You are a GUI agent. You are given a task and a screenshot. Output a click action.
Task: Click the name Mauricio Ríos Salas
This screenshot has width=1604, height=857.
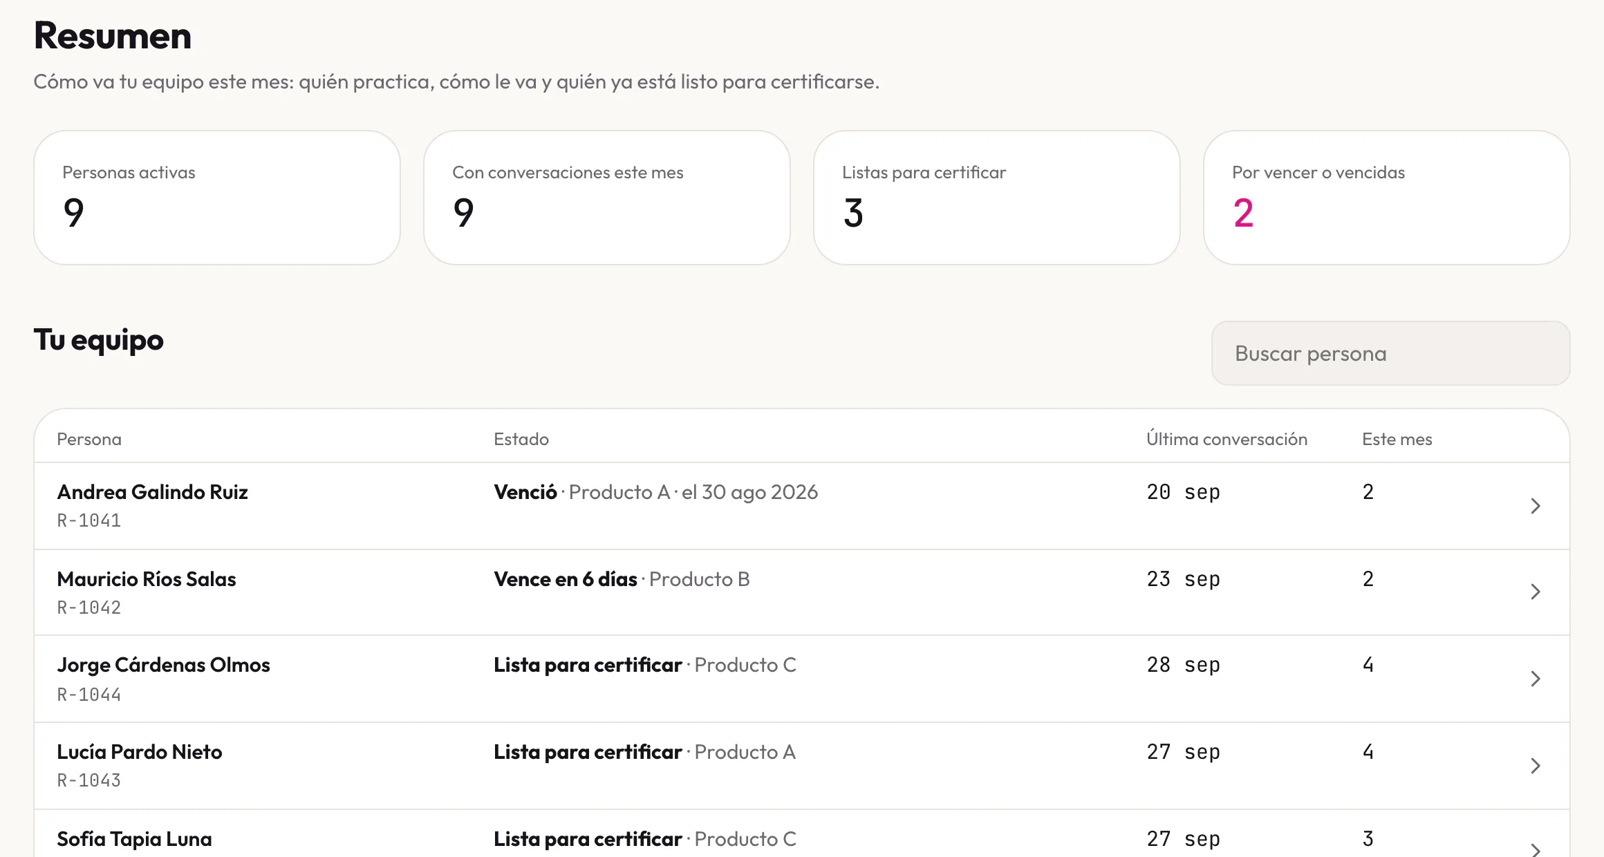(147, 579)
